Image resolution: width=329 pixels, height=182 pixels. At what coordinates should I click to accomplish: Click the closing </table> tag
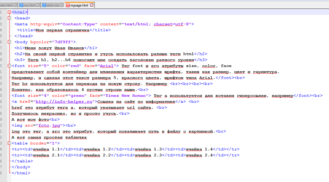pos(22,161)
